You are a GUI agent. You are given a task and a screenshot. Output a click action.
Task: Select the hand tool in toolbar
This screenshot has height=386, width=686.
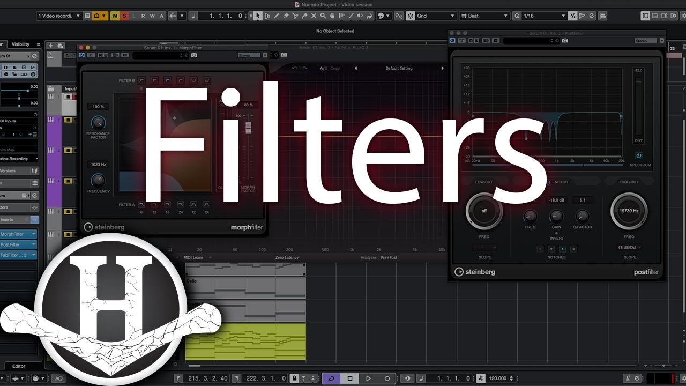click(332, 16)
